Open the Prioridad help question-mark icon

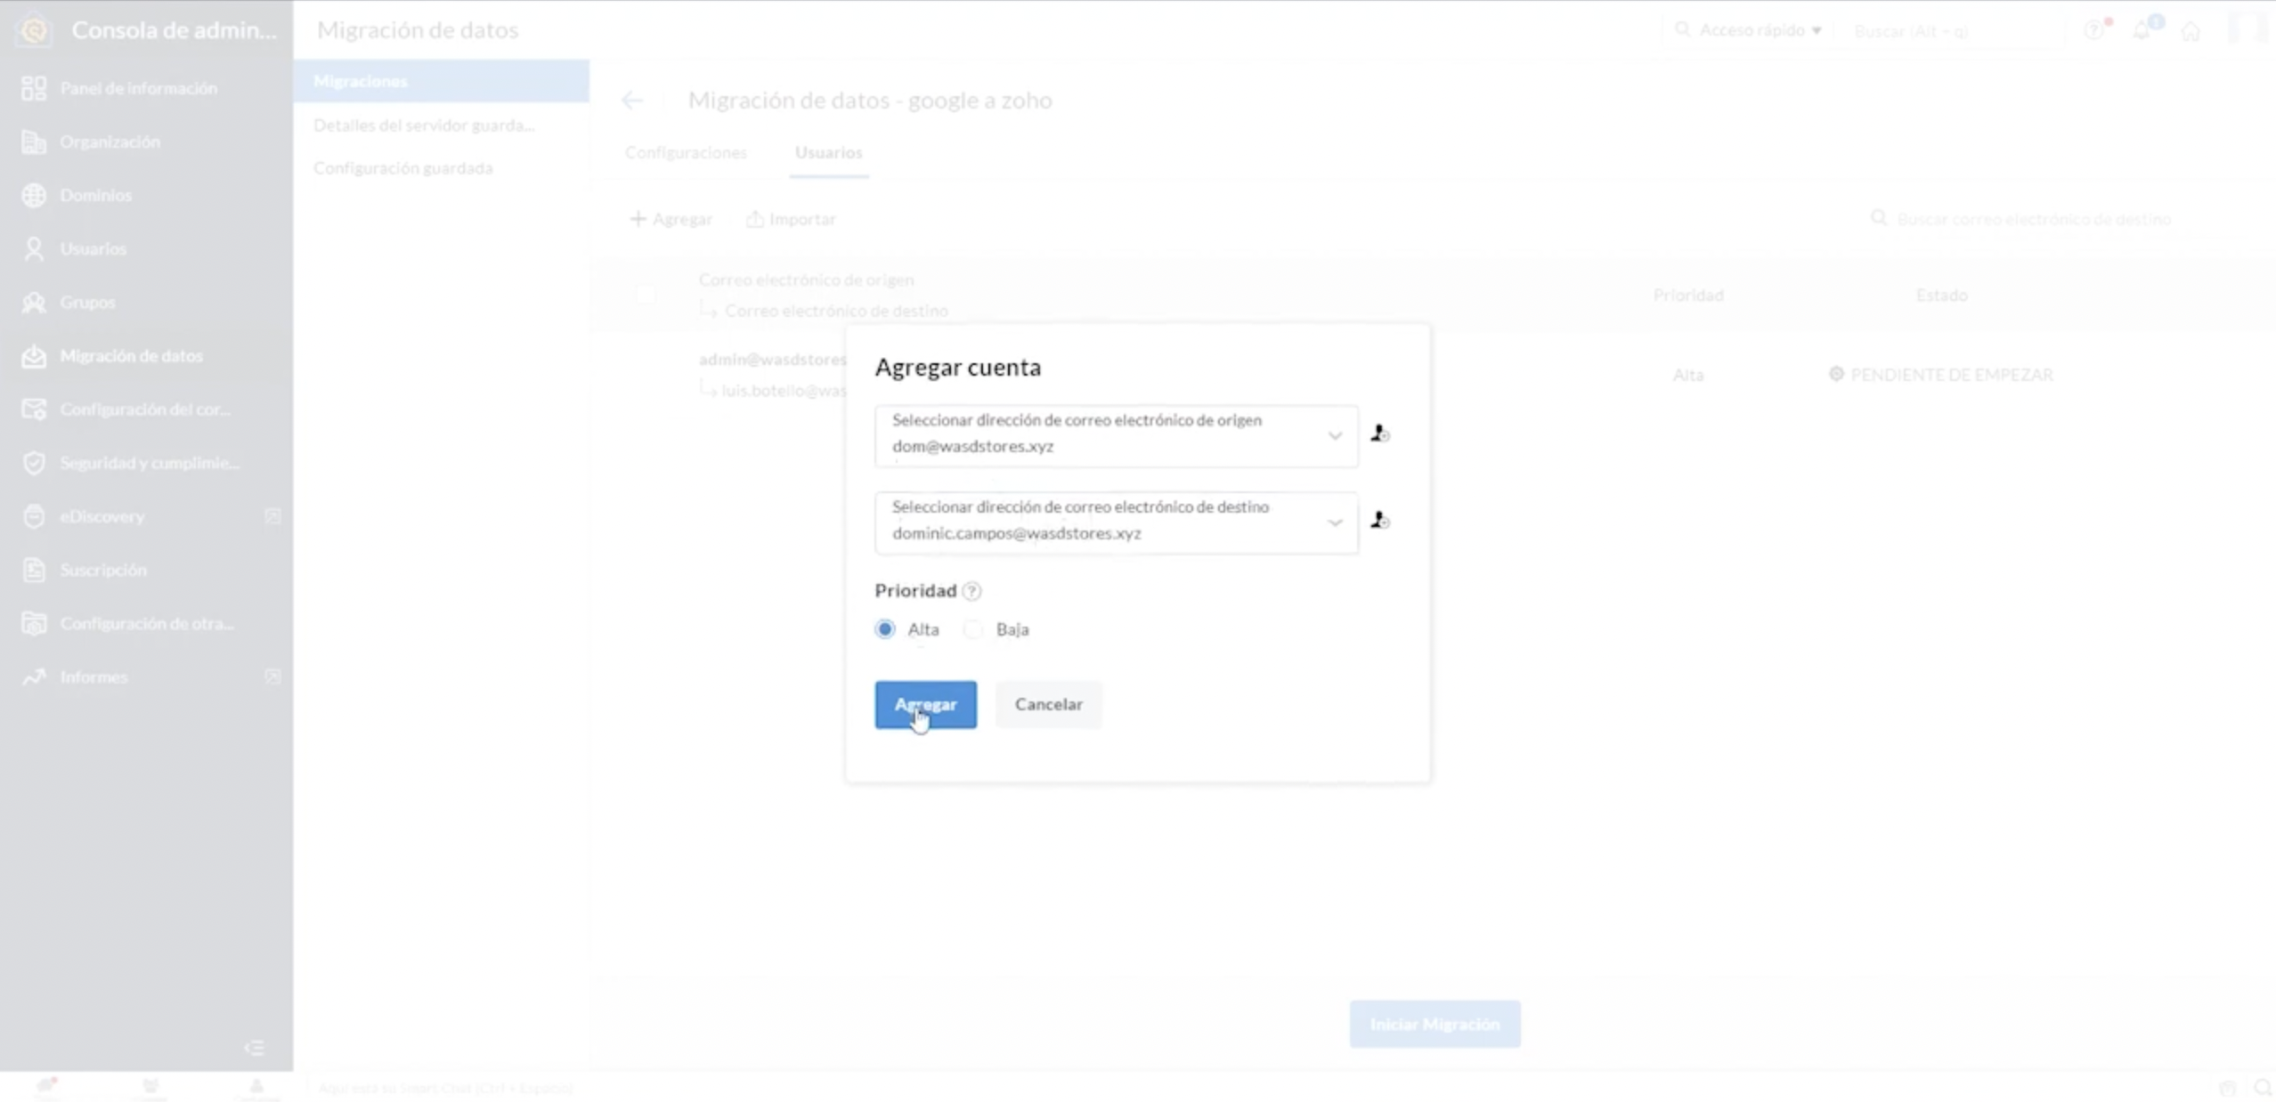pos(972,591)
